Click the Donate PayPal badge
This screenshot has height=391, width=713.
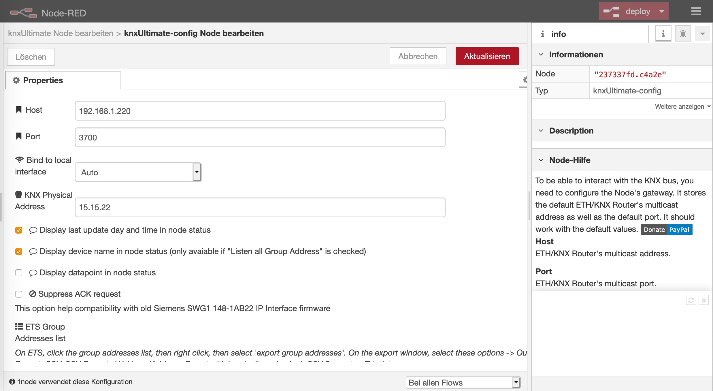pyautogui.click(x=666, y=230)
